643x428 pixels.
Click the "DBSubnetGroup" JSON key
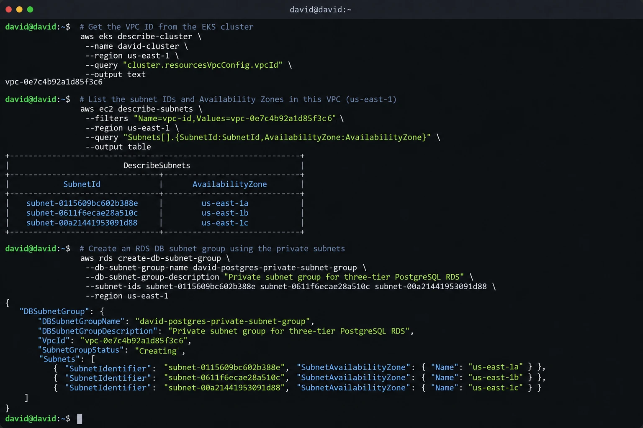pos(54,311)
